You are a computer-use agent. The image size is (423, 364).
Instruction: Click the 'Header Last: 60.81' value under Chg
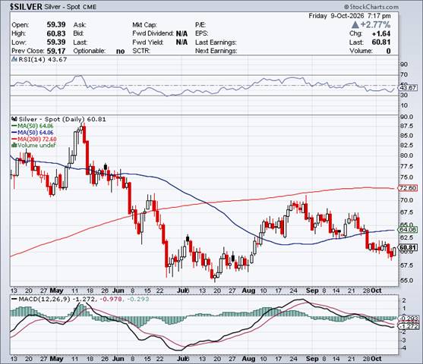381,42
